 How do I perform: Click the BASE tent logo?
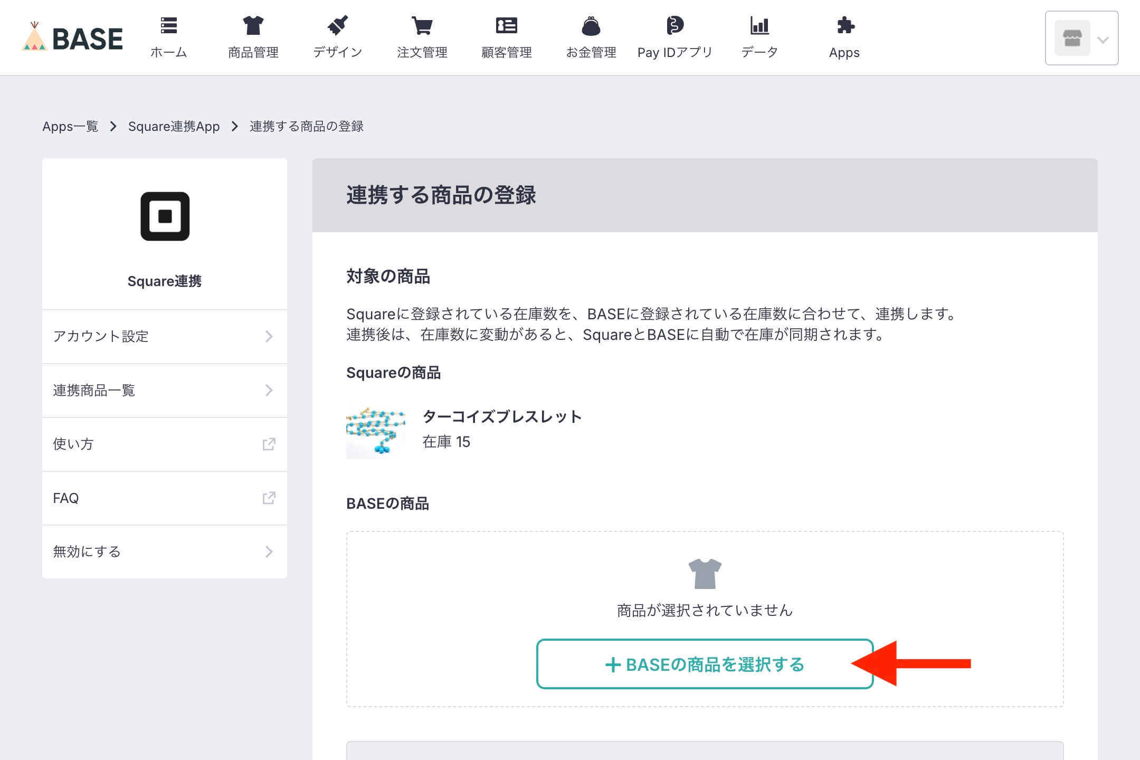pyautogui.click(x=72, y=37)
